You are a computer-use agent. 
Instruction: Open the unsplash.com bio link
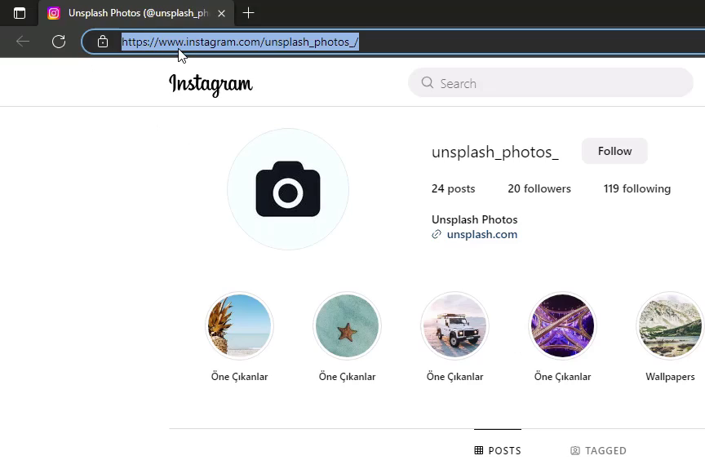click(482, 235)
